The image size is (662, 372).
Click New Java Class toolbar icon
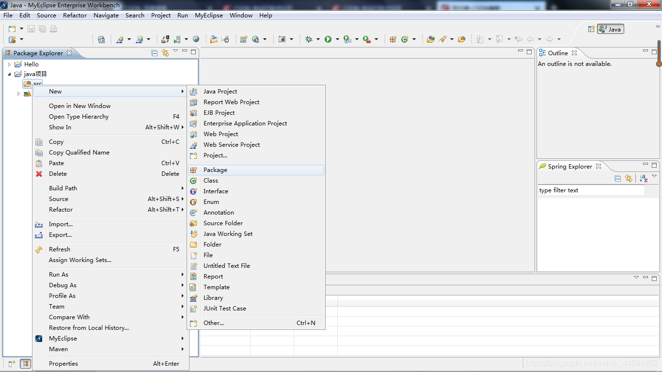[x=405, y=39]
